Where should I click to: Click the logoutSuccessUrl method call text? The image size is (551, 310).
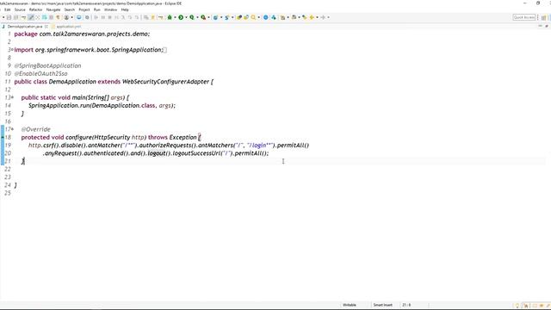click(x=197, y=153)
